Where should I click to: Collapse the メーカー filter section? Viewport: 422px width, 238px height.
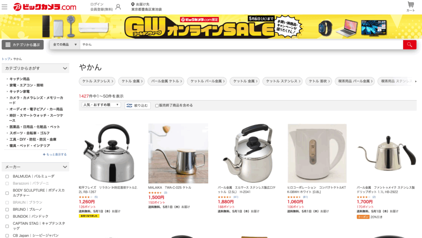coord(65,167)
